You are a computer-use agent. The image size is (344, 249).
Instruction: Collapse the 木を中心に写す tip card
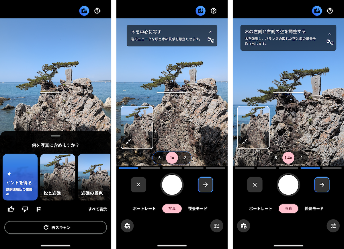tap(211, 32)
